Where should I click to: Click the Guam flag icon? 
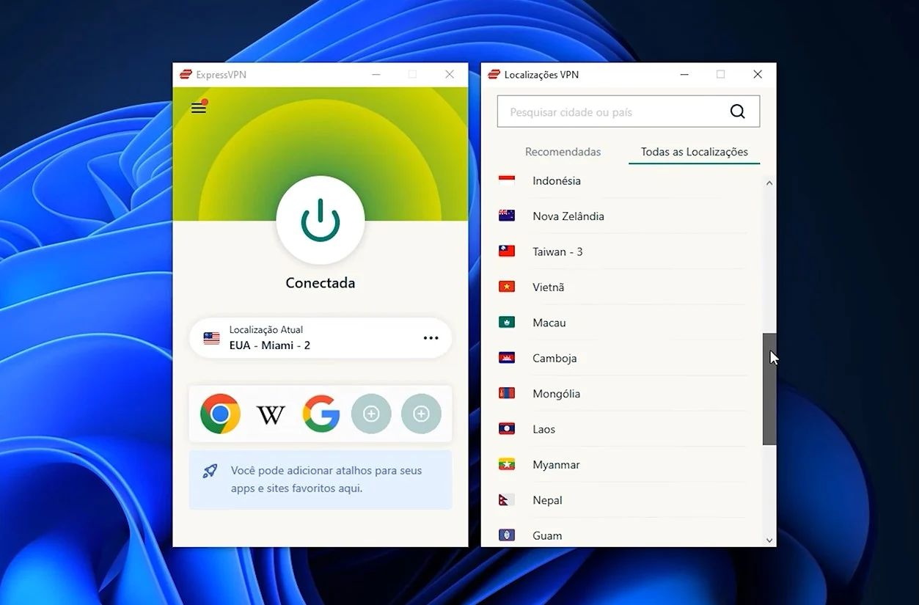point(507,535)
